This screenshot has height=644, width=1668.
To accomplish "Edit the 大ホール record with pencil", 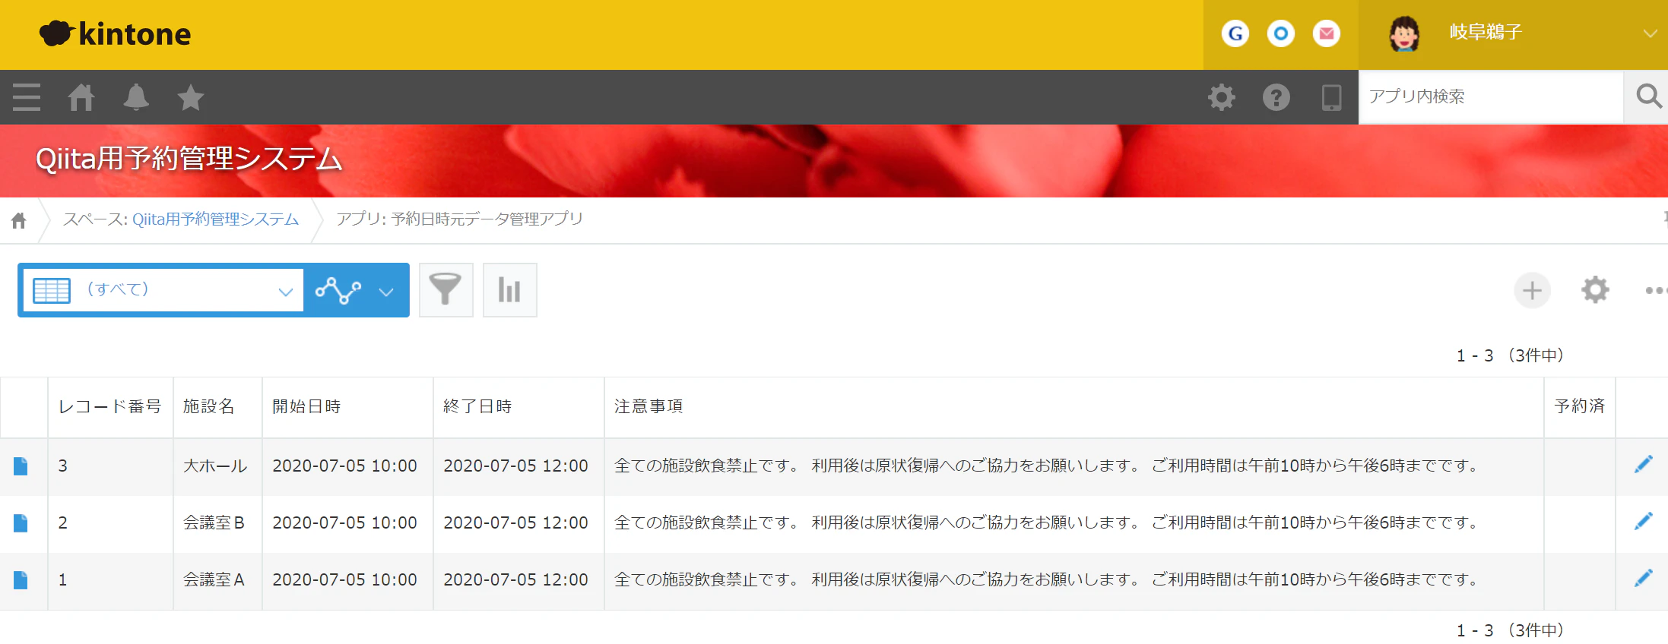I will pos(1643,464).
